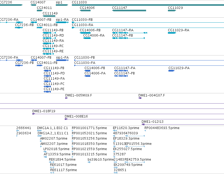Select EST RP004483693.5prime
224x174 pixels.
click(x=145, y=131)
